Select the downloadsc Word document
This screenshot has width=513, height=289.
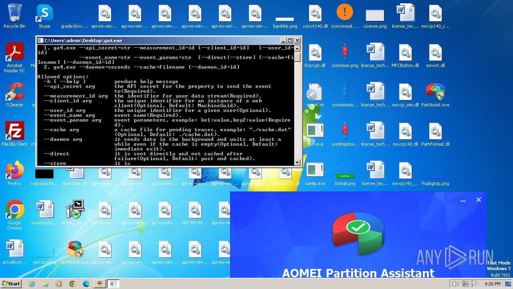coord(44,213)
